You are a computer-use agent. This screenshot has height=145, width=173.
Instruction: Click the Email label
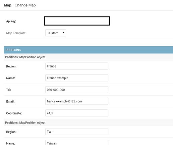(x=10, y=102)
